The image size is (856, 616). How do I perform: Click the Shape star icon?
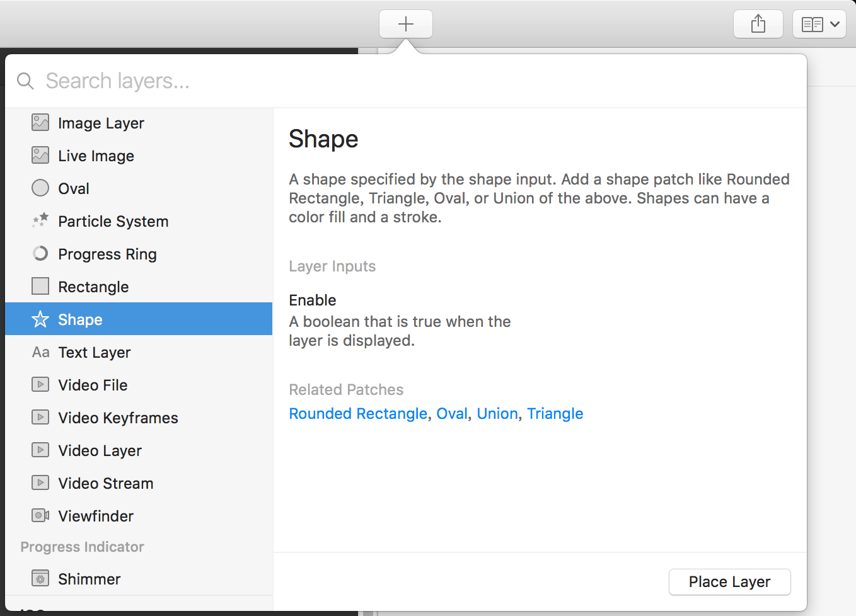tap(40, 319)
